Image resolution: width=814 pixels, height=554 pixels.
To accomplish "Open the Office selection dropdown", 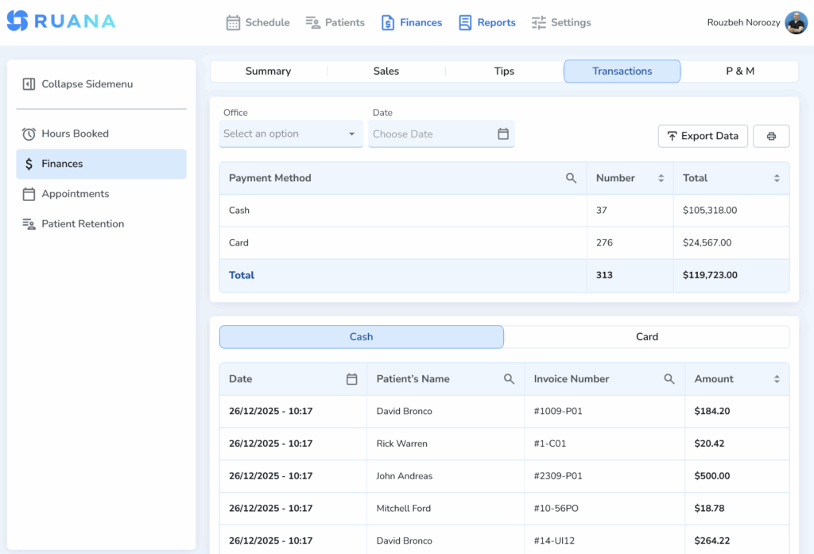I will point(290,134).
